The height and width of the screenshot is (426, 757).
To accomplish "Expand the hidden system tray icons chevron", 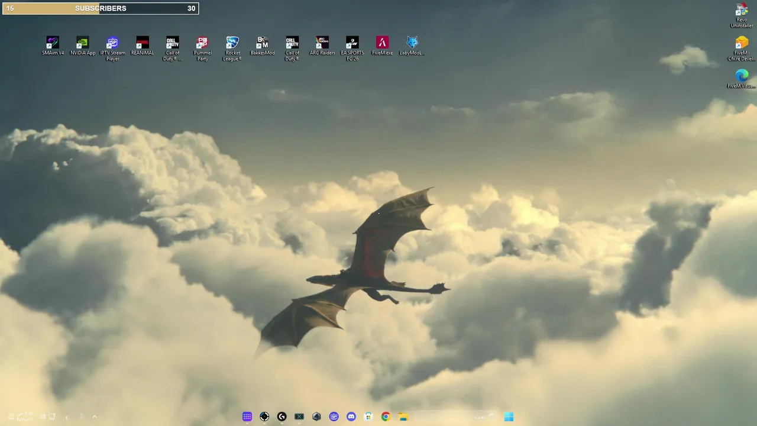I will (x=95, y=417).
